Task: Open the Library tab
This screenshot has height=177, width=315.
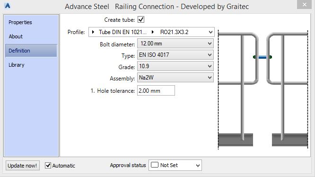Action: [x=17, y=65]
